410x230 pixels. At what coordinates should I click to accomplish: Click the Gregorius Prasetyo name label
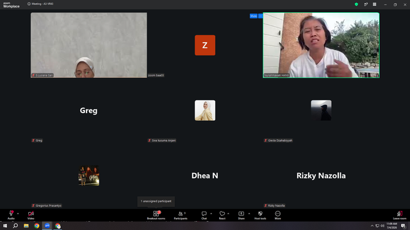[47, 206]
